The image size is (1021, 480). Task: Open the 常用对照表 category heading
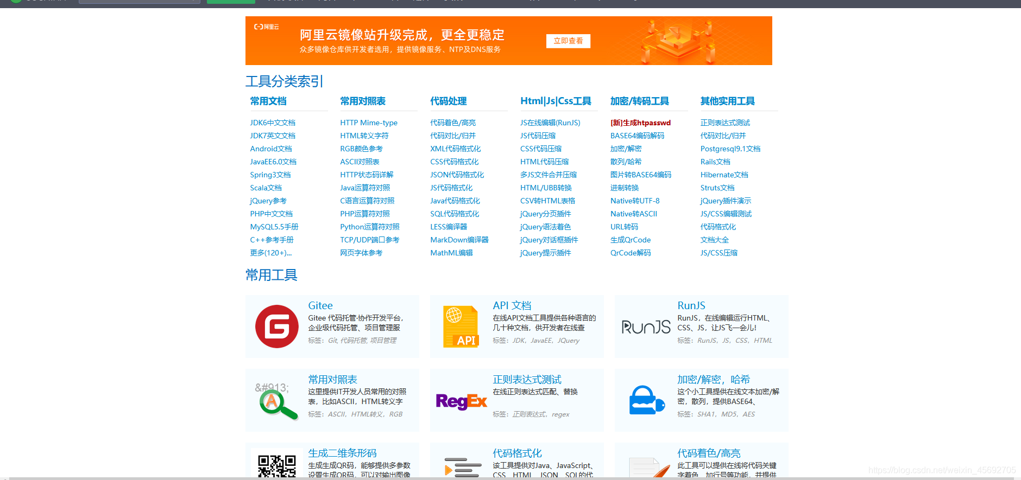[363, 101]
